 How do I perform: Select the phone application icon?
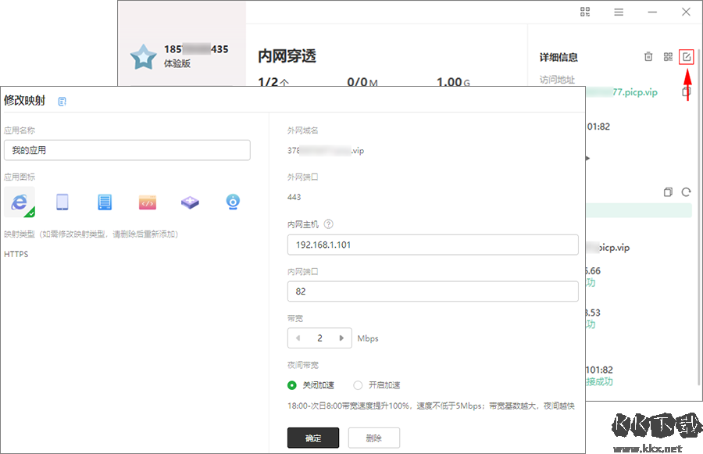click(x=62, y=202)
